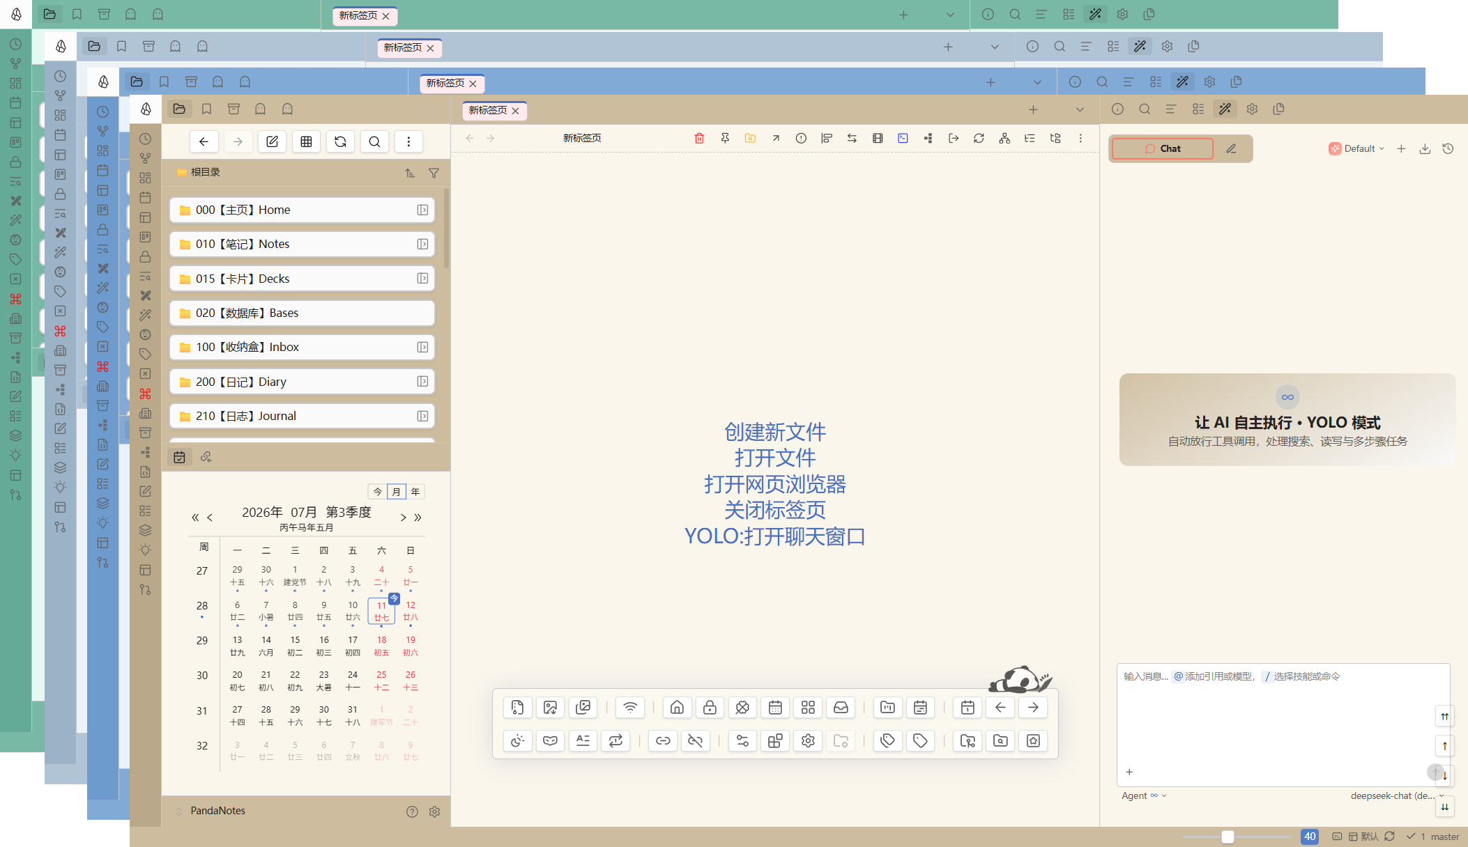
Task: Click the four-leaf clover icon in bottom toolbar
Action: click(742, 708)
